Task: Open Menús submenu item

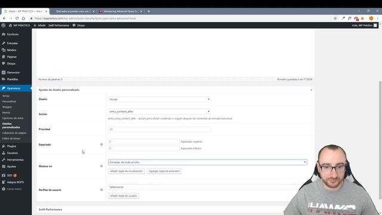Action: pyautogui.click(x=7, y=113)
